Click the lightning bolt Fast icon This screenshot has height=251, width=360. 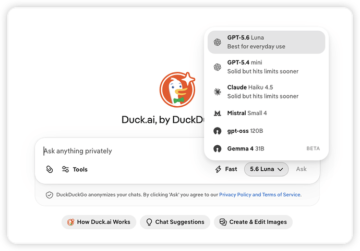pyautogui.click(x=218, y=169)
